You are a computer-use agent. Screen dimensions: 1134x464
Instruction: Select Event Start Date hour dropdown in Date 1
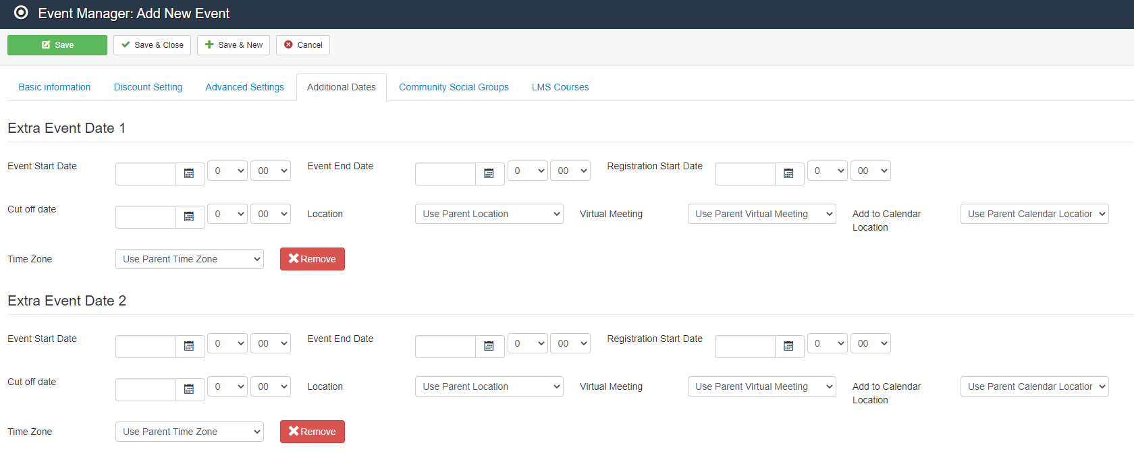coord(227,171)
